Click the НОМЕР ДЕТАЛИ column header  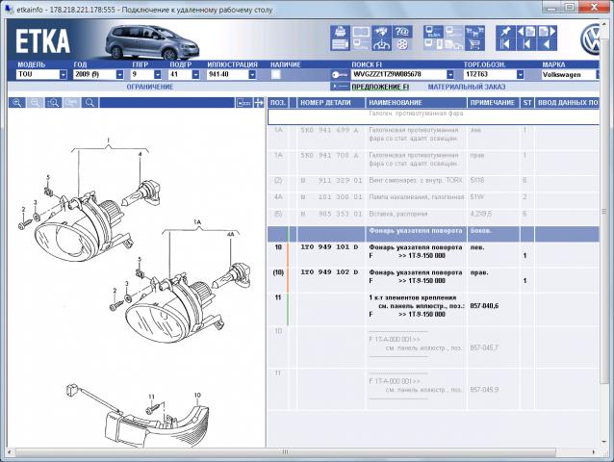pos(331,103)
